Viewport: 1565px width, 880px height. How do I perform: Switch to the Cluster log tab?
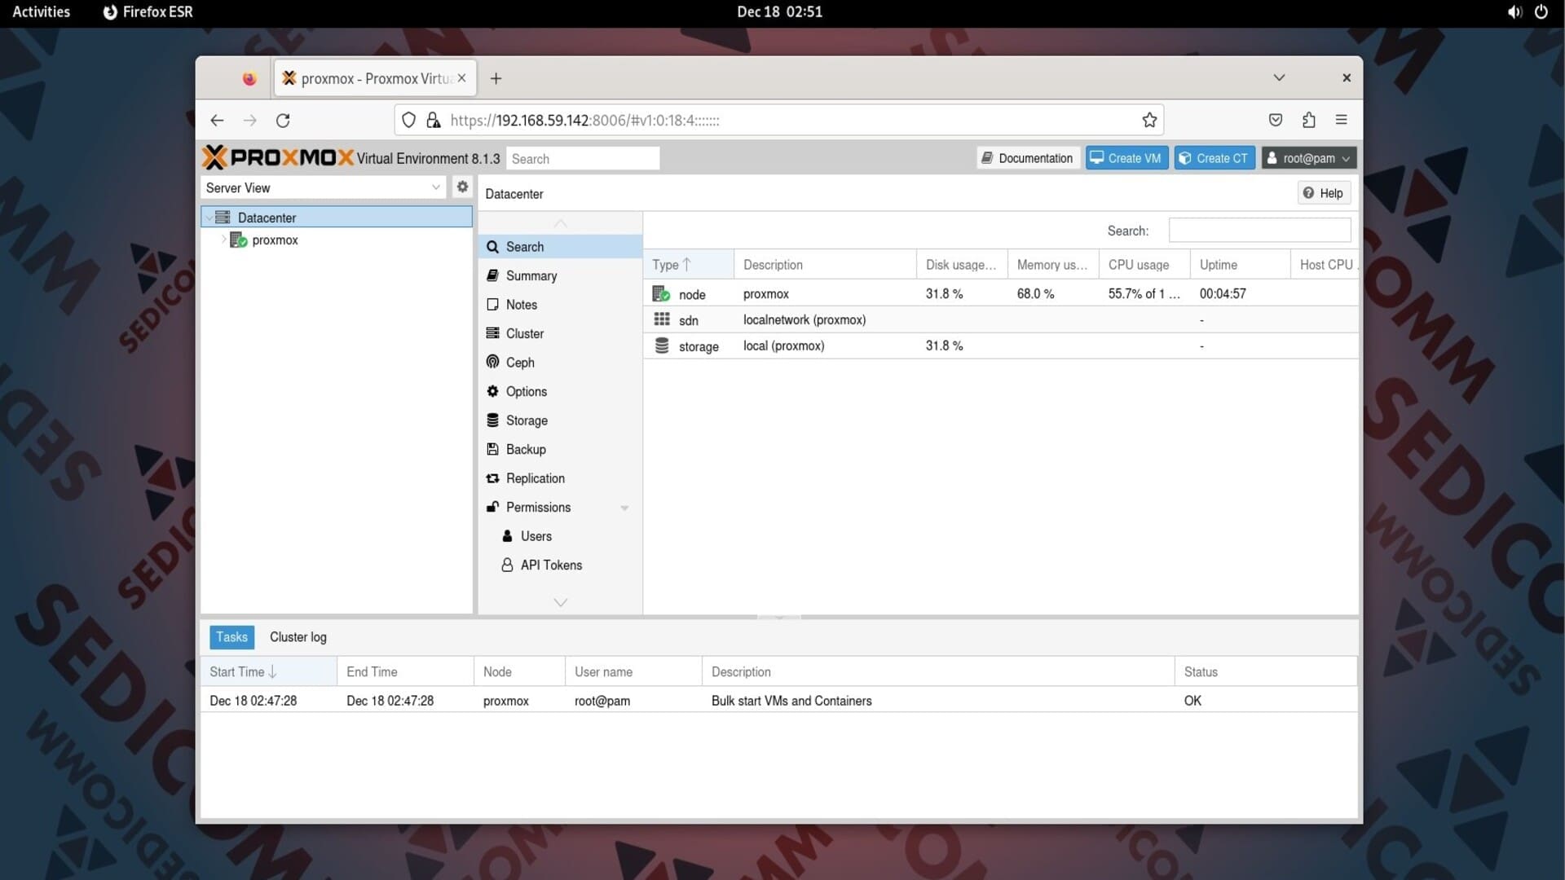tap(298, 637)
